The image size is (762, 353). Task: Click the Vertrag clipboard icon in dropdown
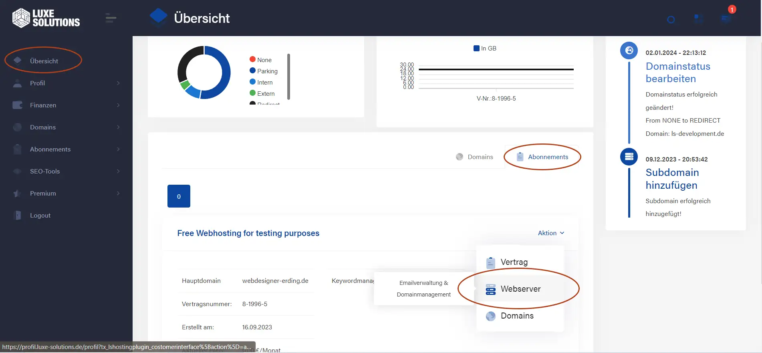coord(490,262)
